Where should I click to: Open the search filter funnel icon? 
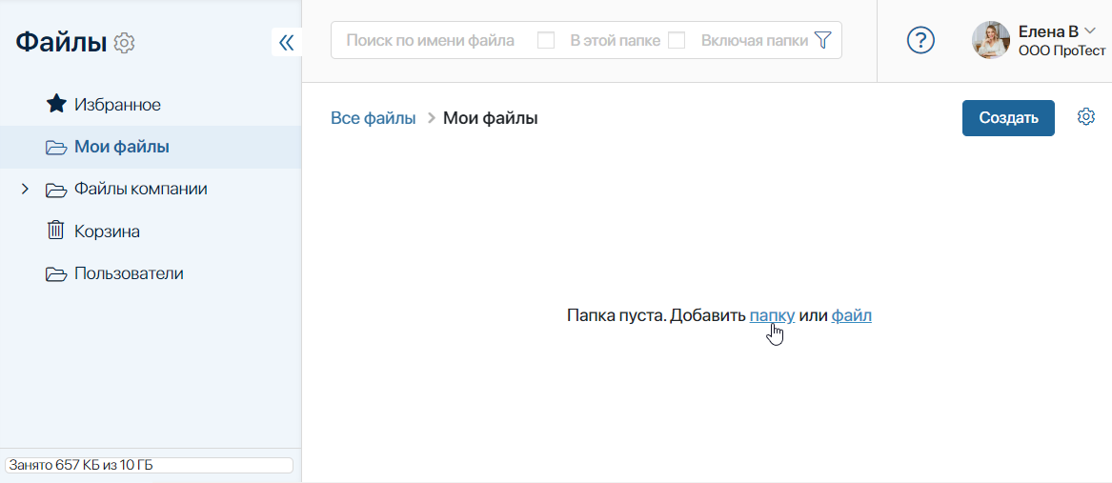pos(822,40)
